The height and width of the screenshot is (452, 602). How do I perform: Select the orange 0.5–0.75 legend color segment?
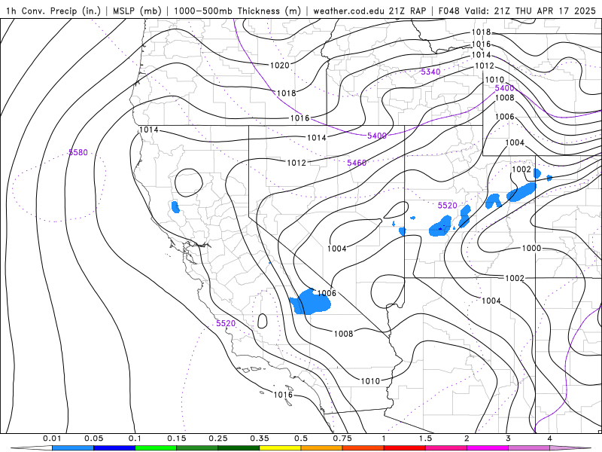pos(322,448)
